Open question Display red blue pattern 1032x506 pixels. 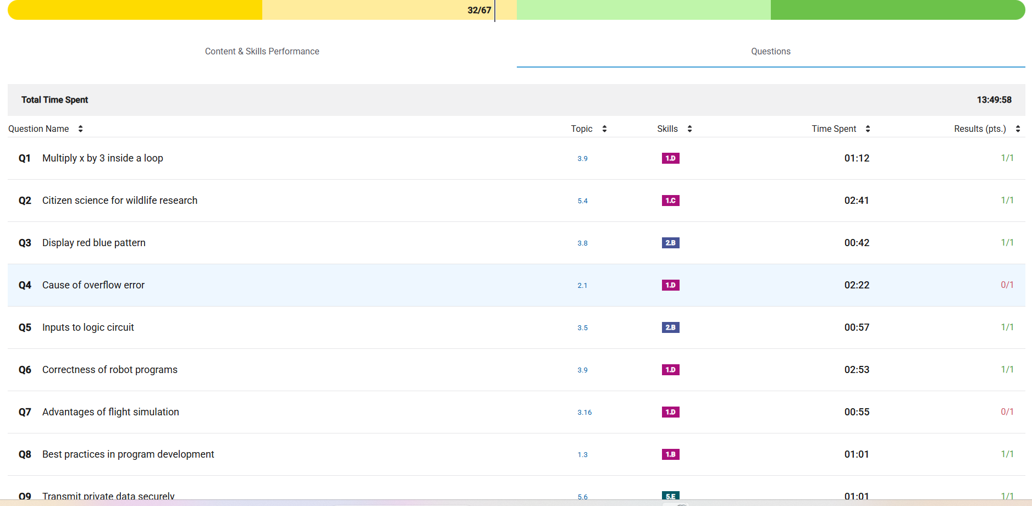coord(94,243)
